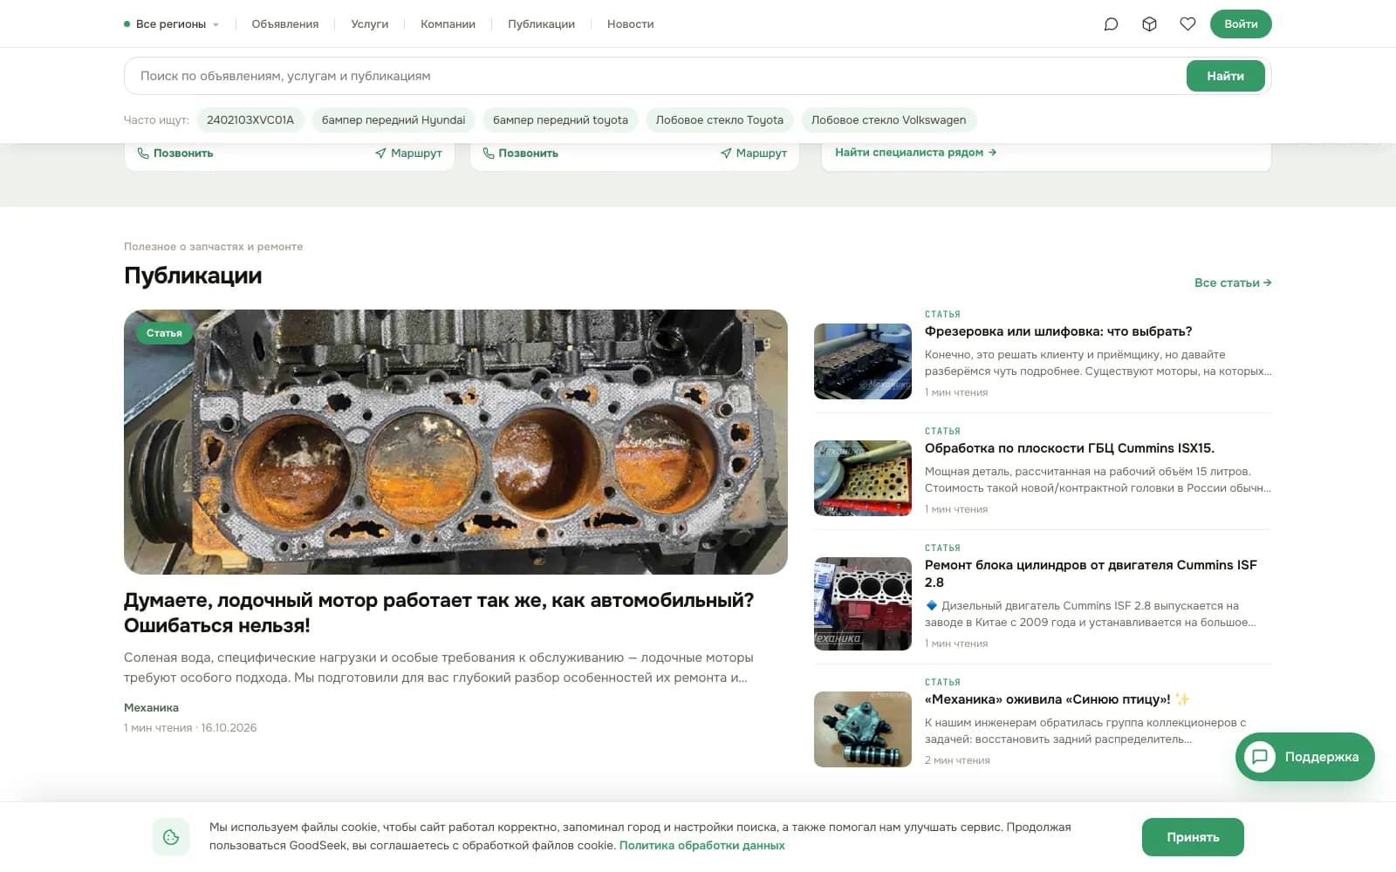
Task: Focus the search input field
Action: [x=654, y=76]
